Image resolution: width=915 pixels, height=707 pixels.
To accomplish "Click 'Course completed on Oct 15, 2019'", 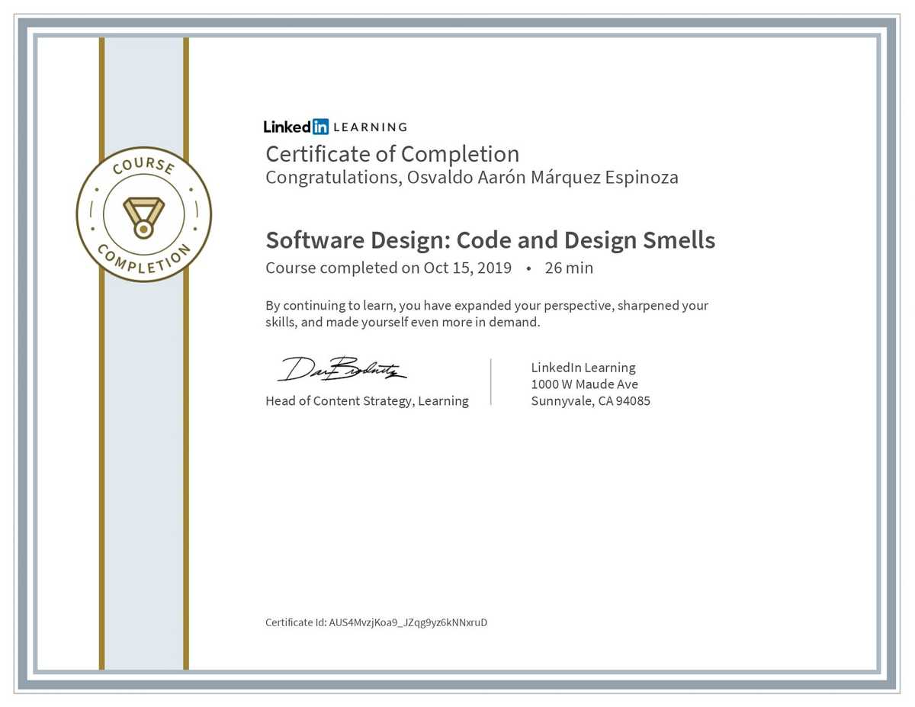I will pos(388,268).
